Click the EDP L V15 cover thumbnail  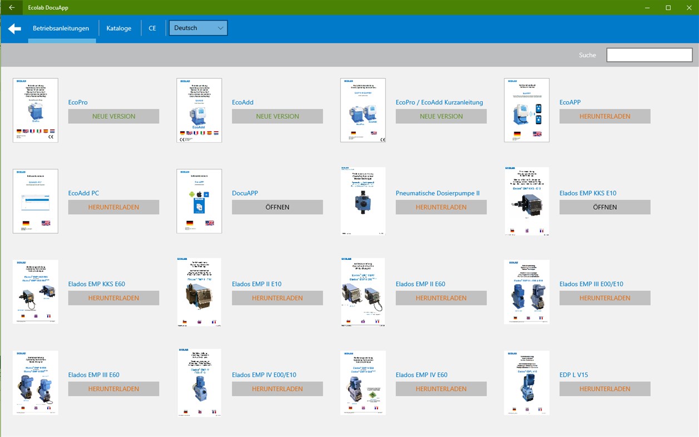(526, 383)
